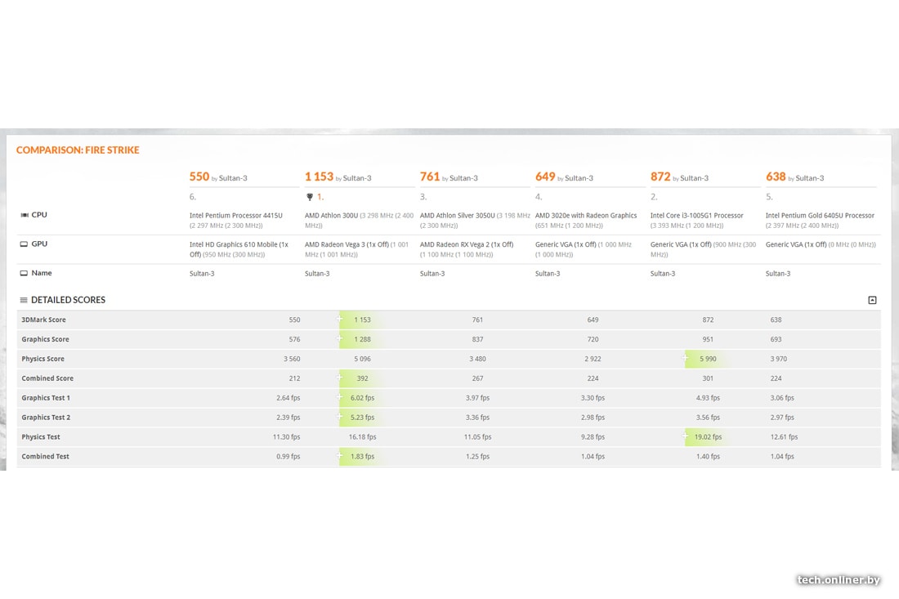This screenshot has width=899, height=599.
Task: Click the AMD Athlon 300U processor name
Action: [336, 216]
